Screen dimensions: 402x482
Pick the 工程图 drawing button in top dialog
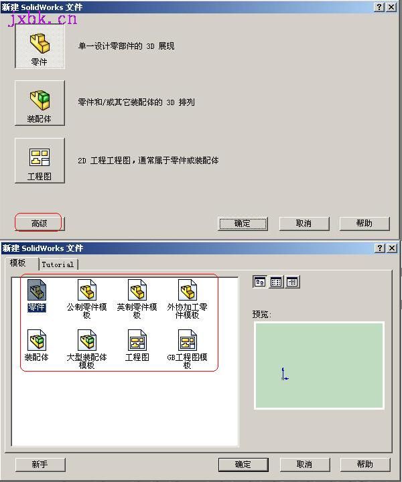[40, 161]
